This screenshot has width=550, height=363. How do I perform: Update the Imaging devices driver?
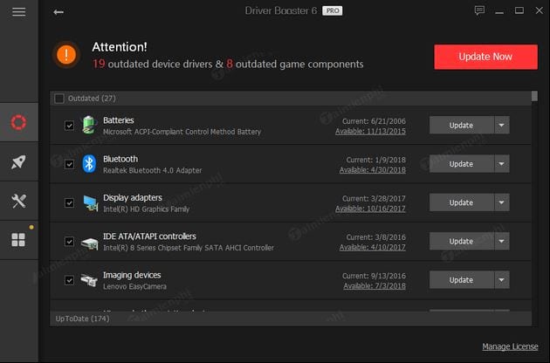(x=462, y=280)
